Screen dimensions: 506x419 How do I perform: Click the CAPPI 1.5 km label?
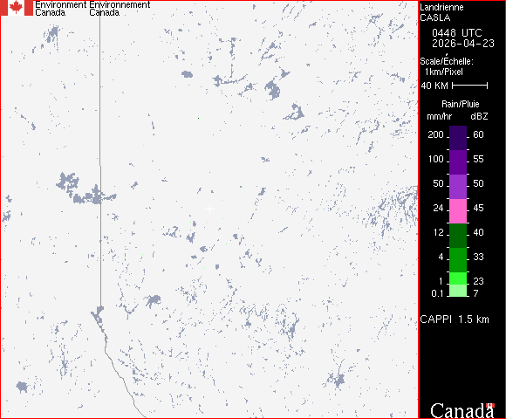coord(455,319)
